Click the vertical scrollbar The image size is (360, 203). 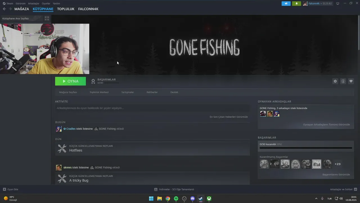[359, 32]
